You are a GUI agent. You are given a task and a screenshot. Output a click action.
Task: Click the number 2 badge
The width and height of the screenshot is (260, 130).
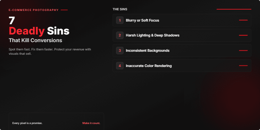[x=120, y=35]
